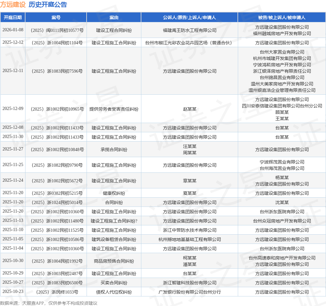Click the 开庭日期 column header

13,18
